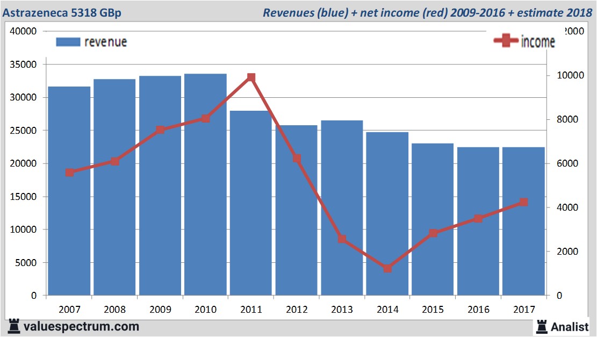597x337 pixels.
Task: Click the red income legend marker icon
Action: click(506, 41)
